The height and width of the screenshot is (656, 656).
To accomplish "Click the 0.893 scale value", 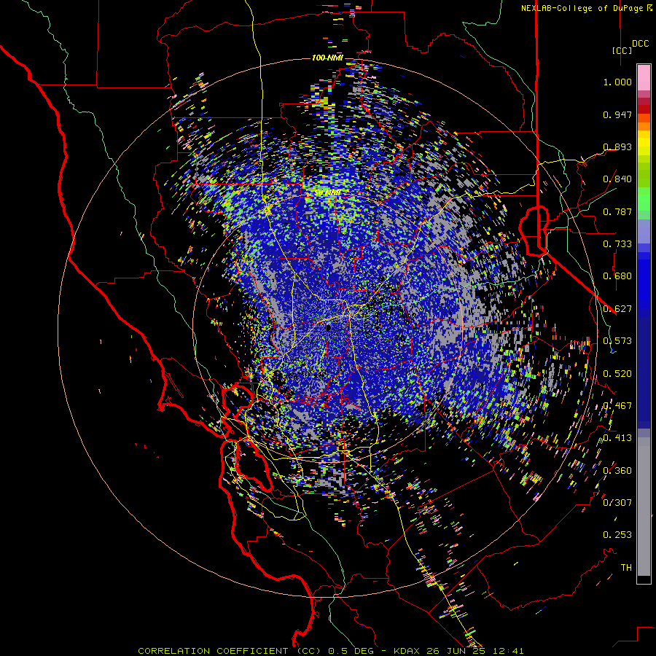I will click(x=617, y=147).
